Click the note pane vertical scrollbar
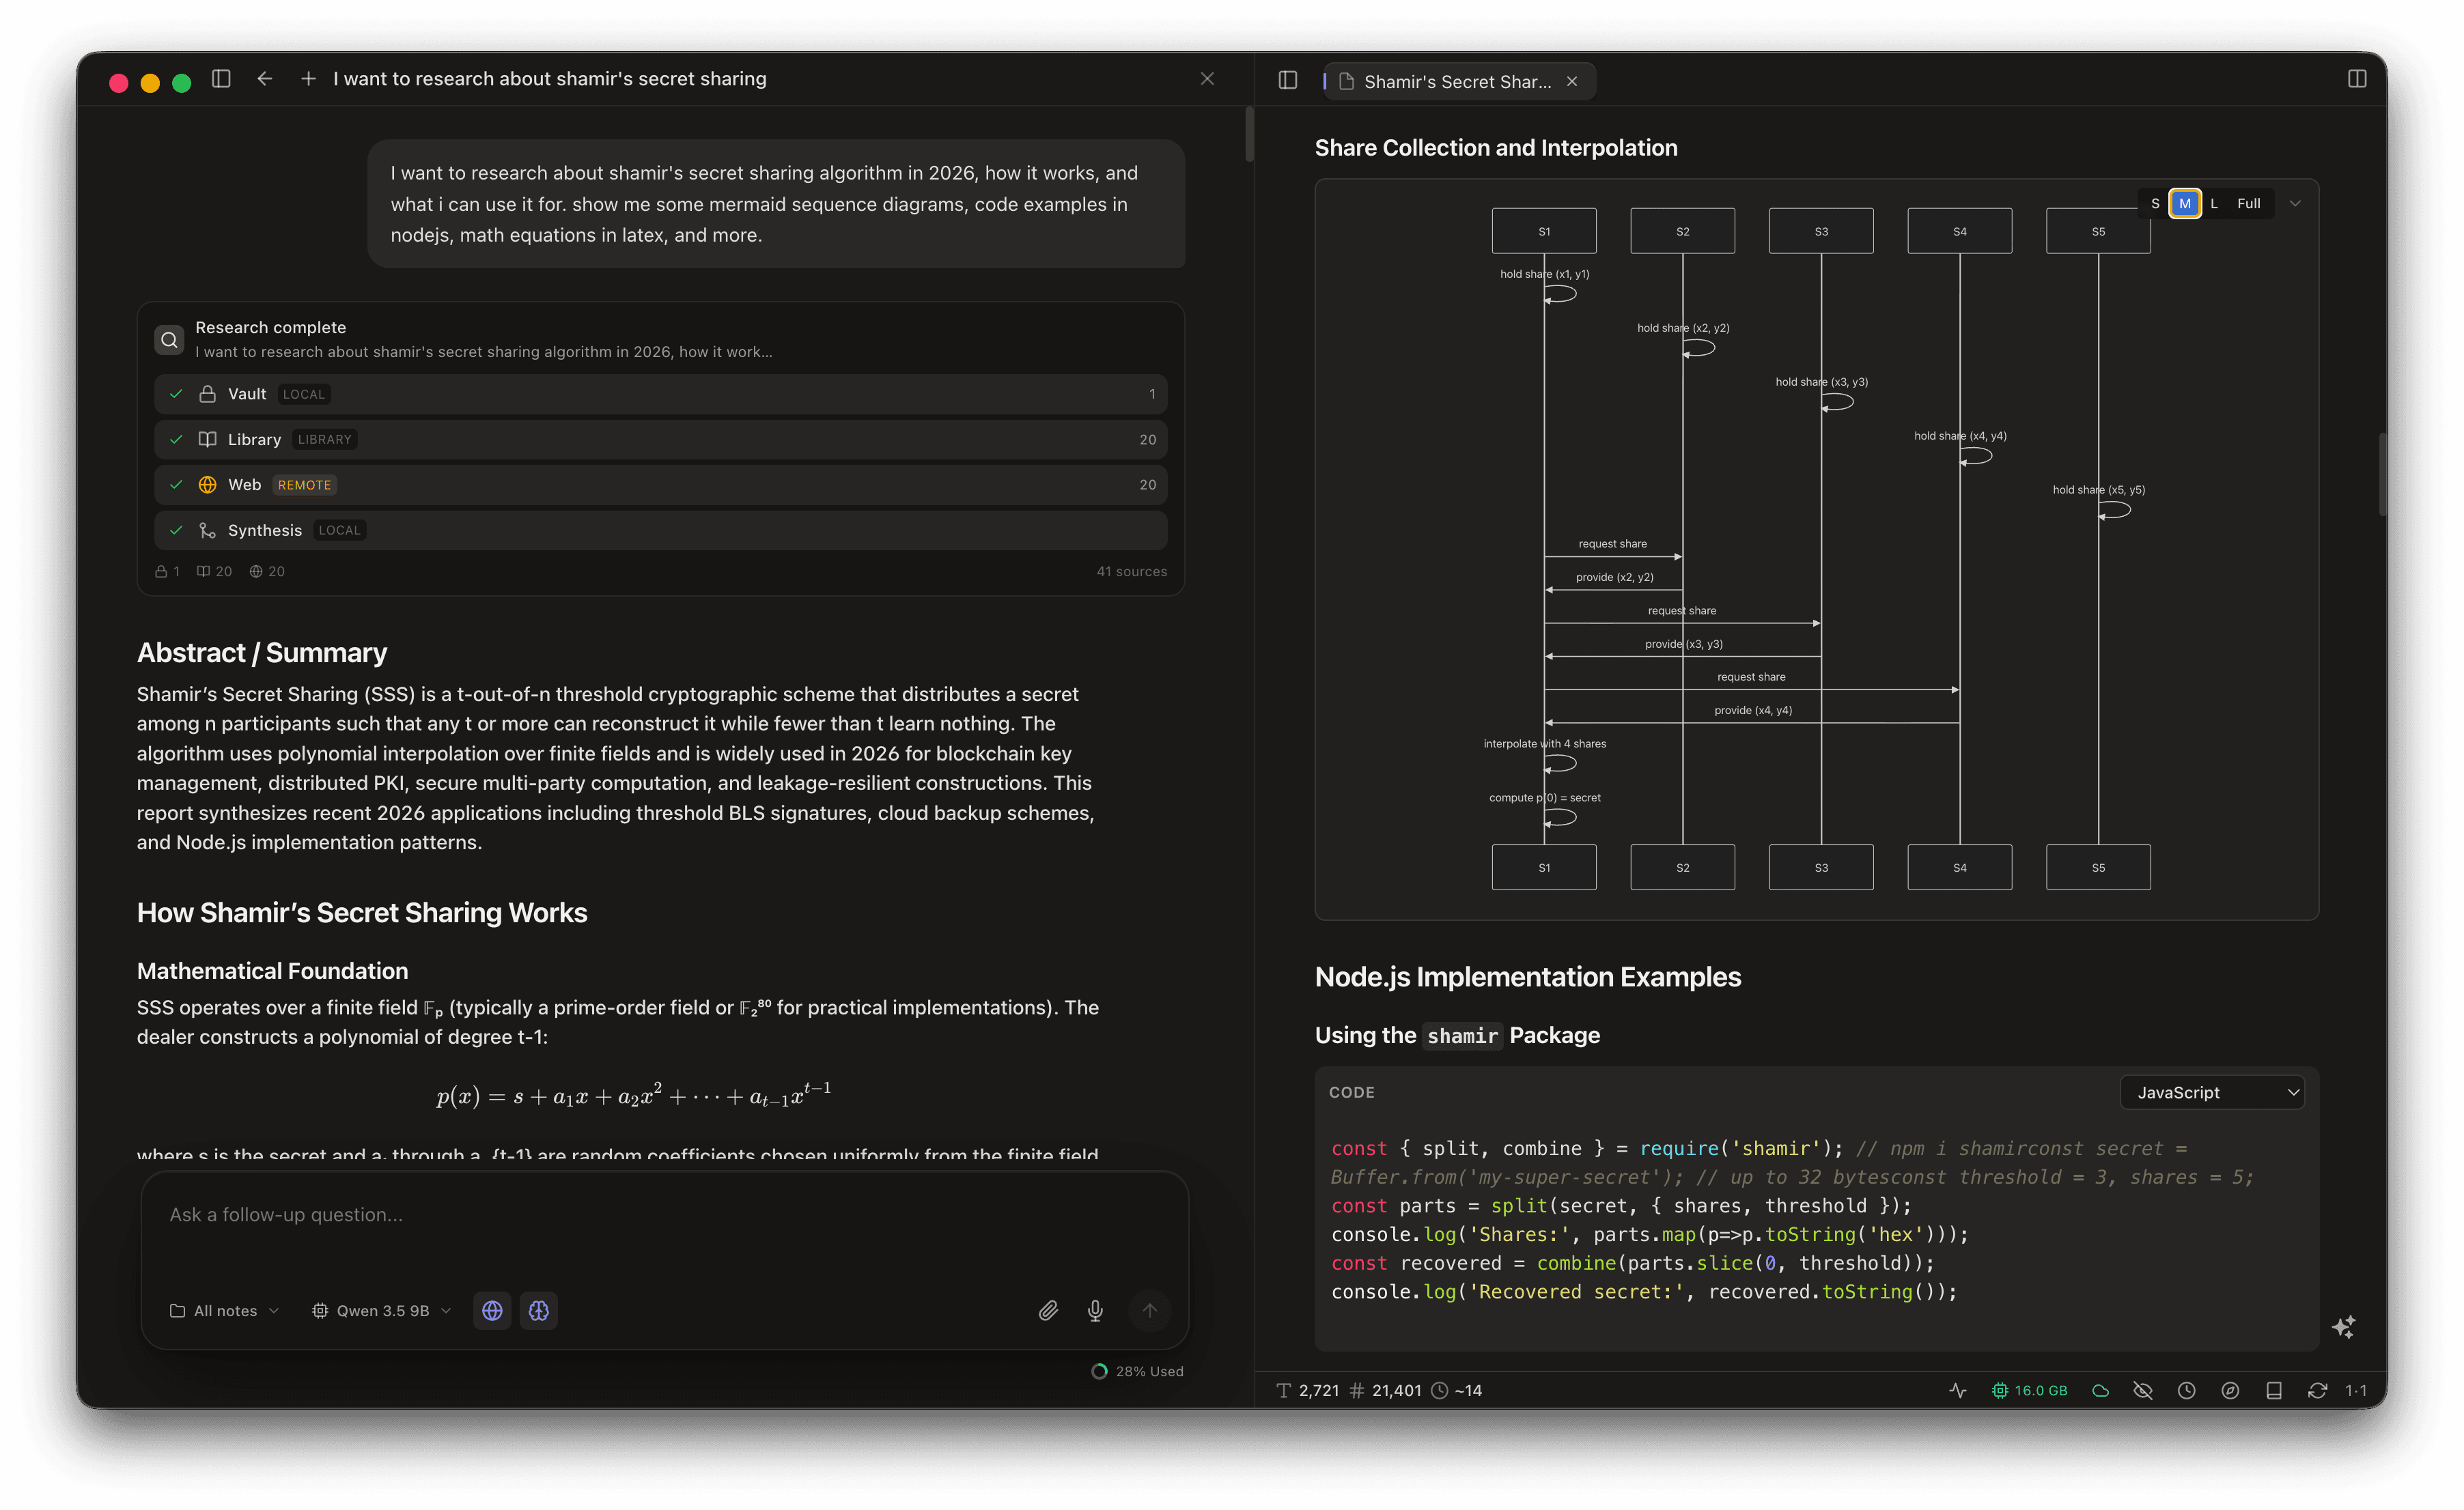 pyautogui.click(x=2382, y=474)
